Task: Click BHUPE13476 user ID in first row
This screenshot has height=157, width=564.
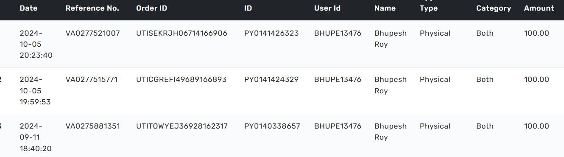Action: pos(338,33)
